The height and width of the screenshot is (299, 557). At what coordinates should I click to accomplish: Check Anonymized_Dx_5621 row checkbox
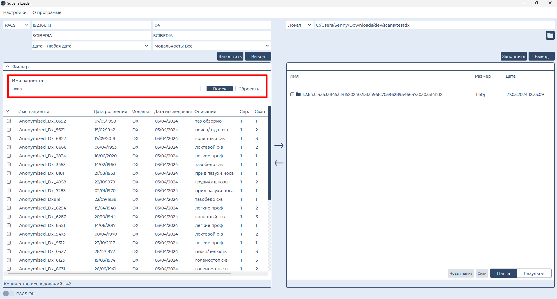(9, 130)
